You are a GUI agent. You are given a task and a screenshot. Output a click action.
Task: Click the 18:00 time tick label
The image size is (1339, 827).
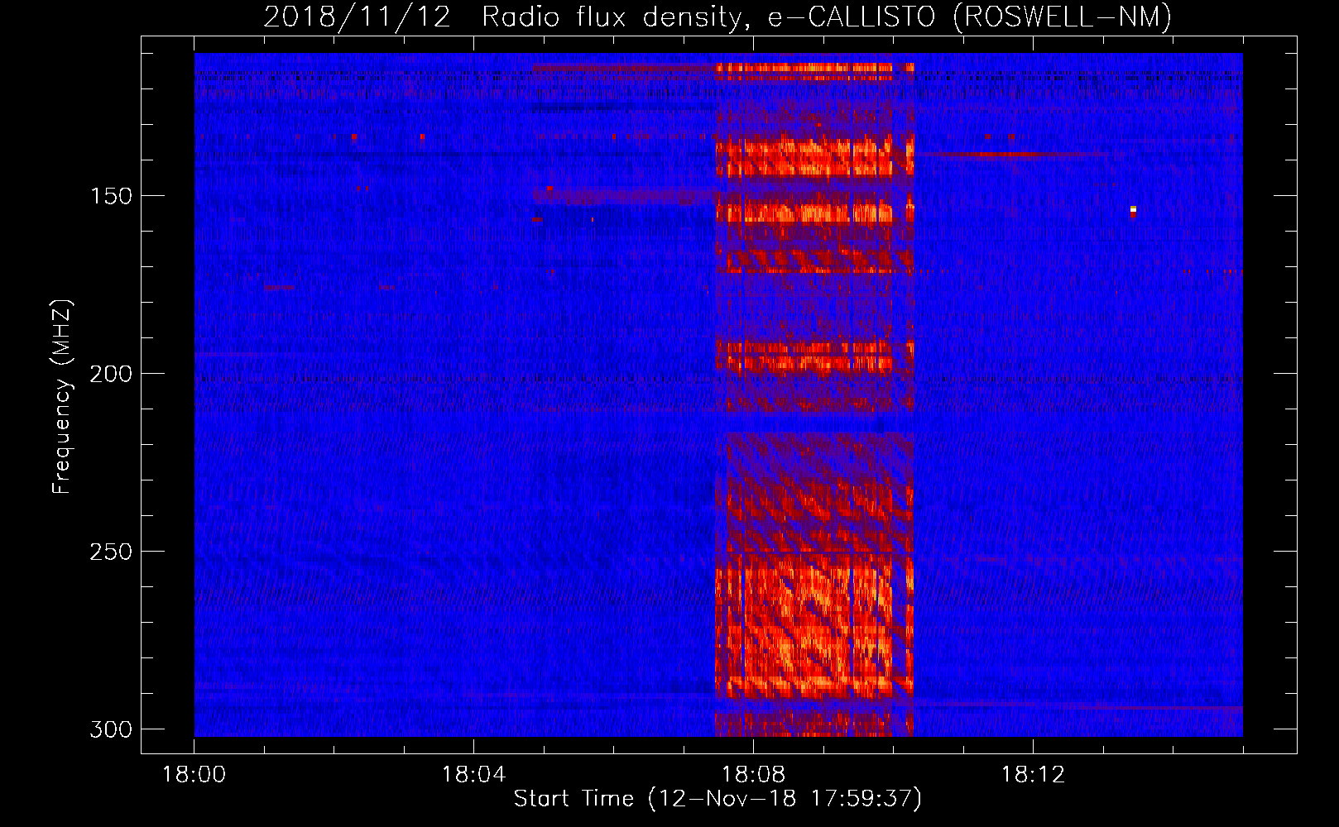(x=194, y=775)
